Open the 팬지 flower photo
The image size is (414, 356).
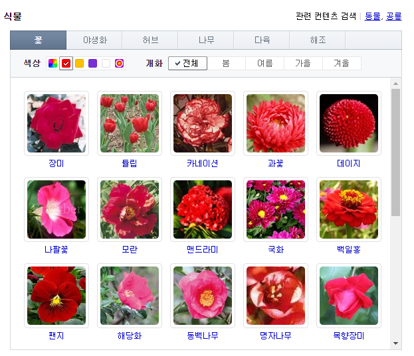point(56,296)
